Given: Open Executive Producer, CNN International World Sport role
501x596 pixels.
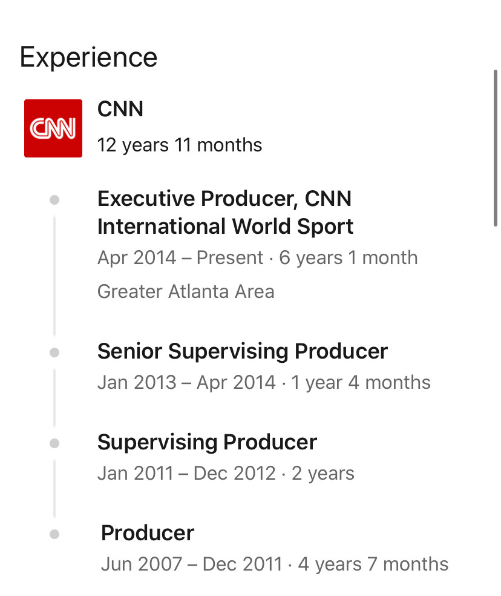Looking at the screenshot, I should tap(225, 213).
